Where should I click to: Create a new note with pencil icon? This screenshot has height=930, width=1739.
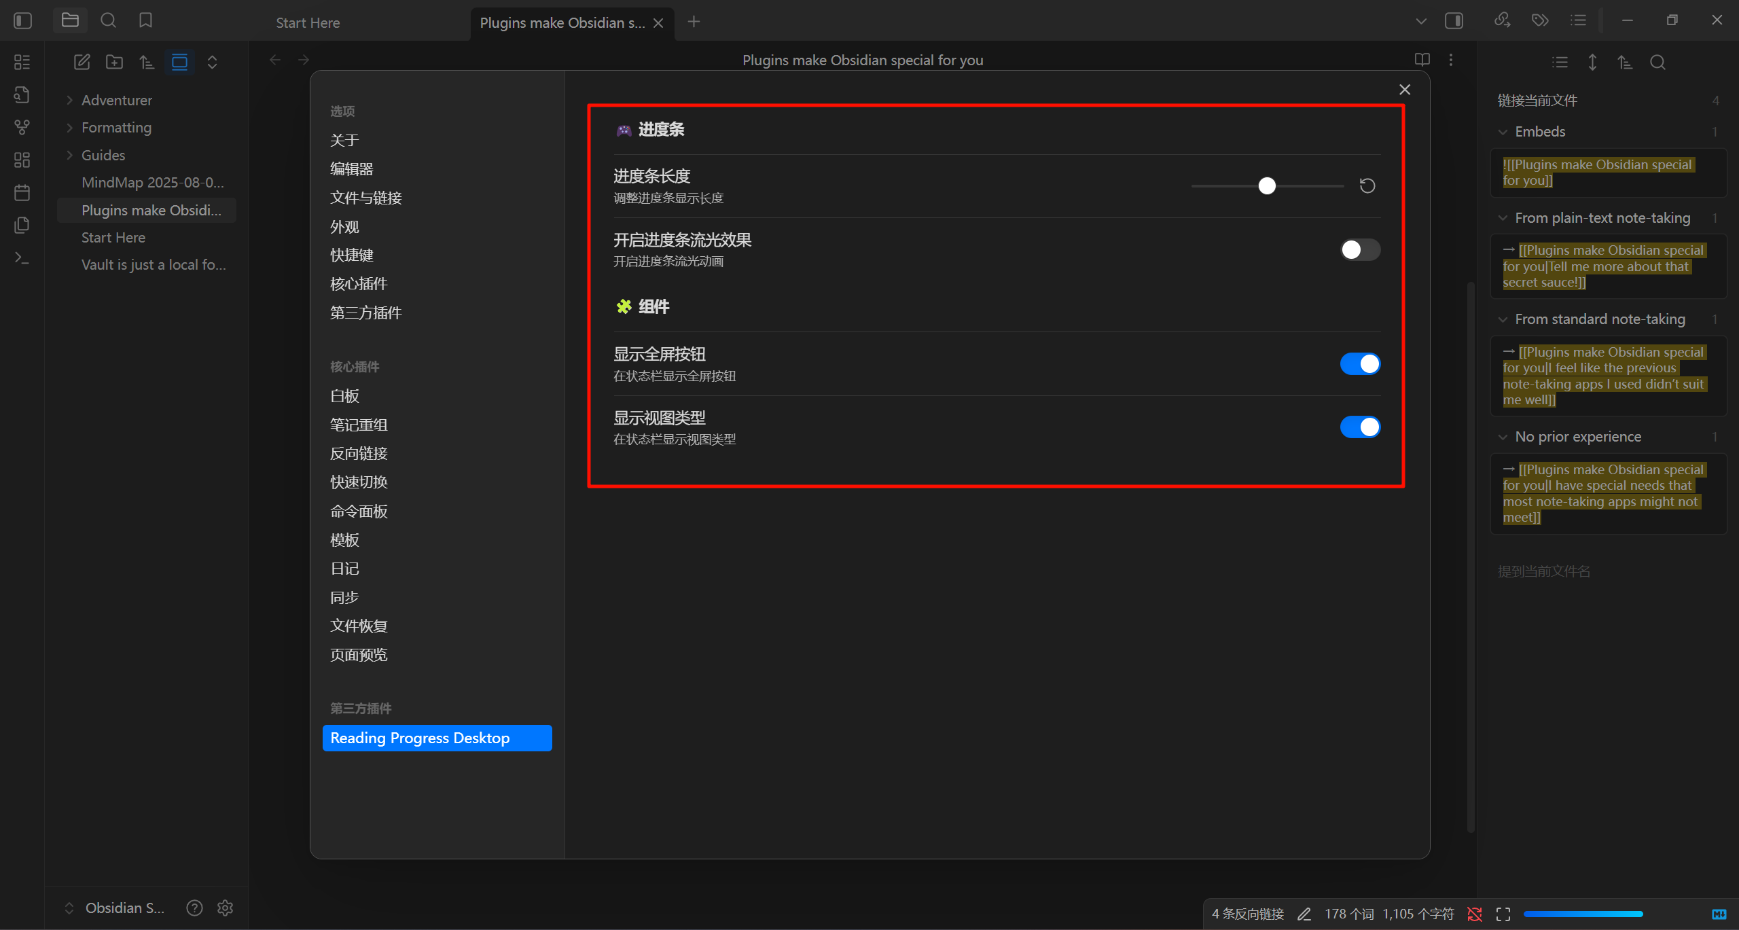coord(82,62)
